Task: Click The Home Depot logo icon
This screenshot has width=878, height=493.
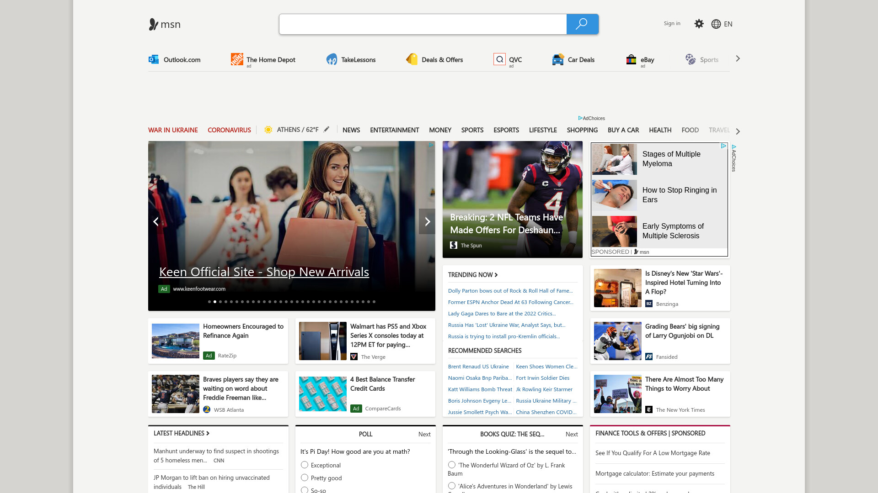Action: 237,59
